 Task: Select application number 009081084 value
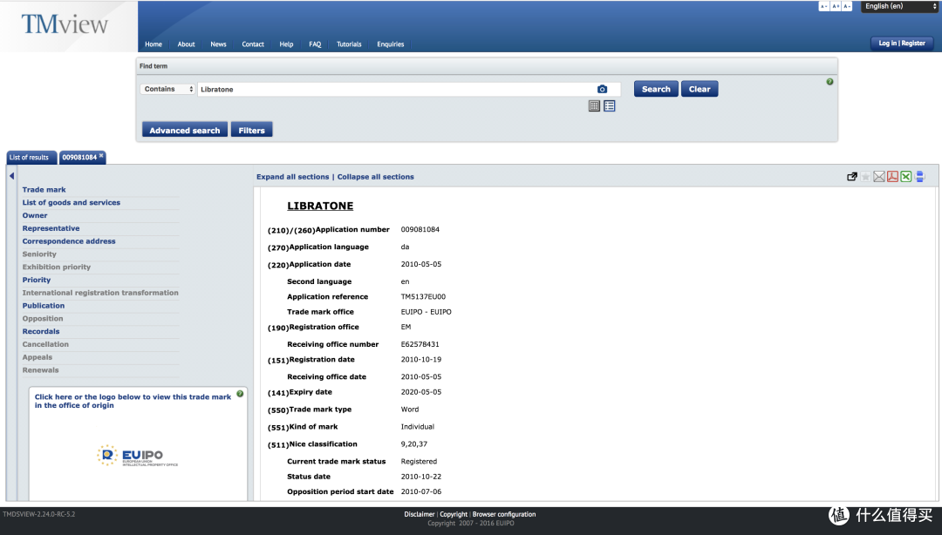(420, 229)
